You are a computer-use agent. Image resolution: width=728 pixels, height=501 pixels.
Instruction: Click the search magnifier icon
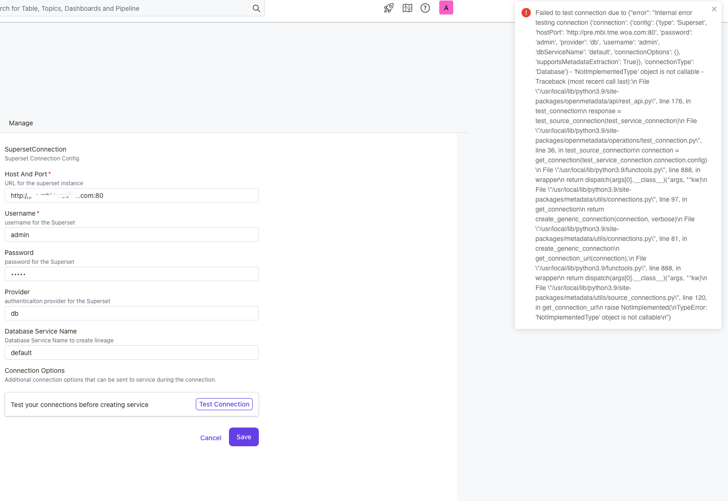[256, 8]
